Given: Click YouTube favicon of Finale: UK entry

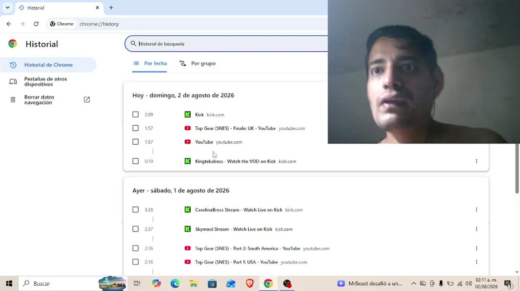Looking at the screenshot, I should tap(188, 129).
